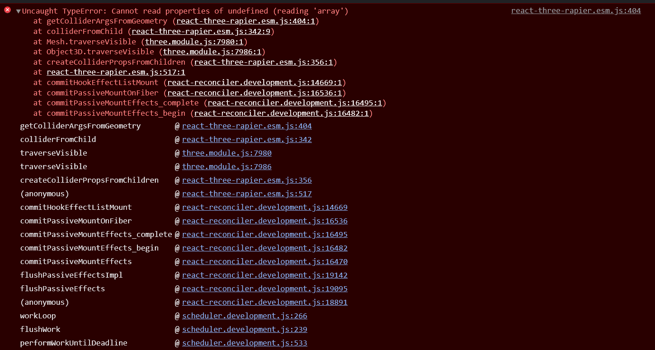The image size is (655, 350).
Task: Open three.module.js:7980 beside first traverseVisible frame
Action: (x=226, y=153)
